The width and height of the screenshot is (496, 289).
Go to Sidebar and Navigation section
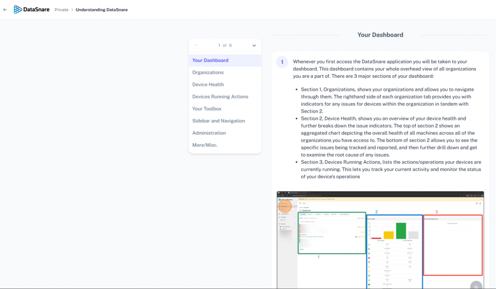tap(225, 121)
